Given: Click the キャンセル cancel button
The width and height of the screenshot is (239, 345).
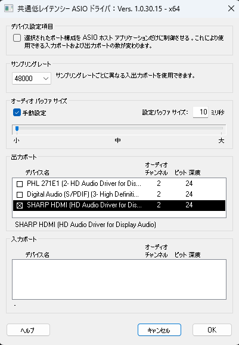Looking at the screenshot, I should point(159,330).
